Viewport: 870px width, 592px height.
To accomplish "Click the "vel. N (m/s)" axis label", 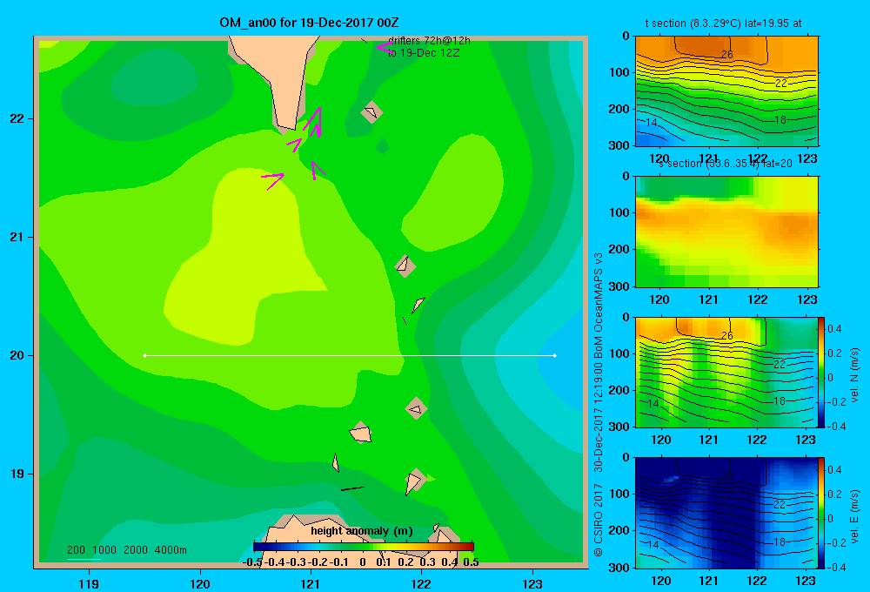I will coord(854,375).
